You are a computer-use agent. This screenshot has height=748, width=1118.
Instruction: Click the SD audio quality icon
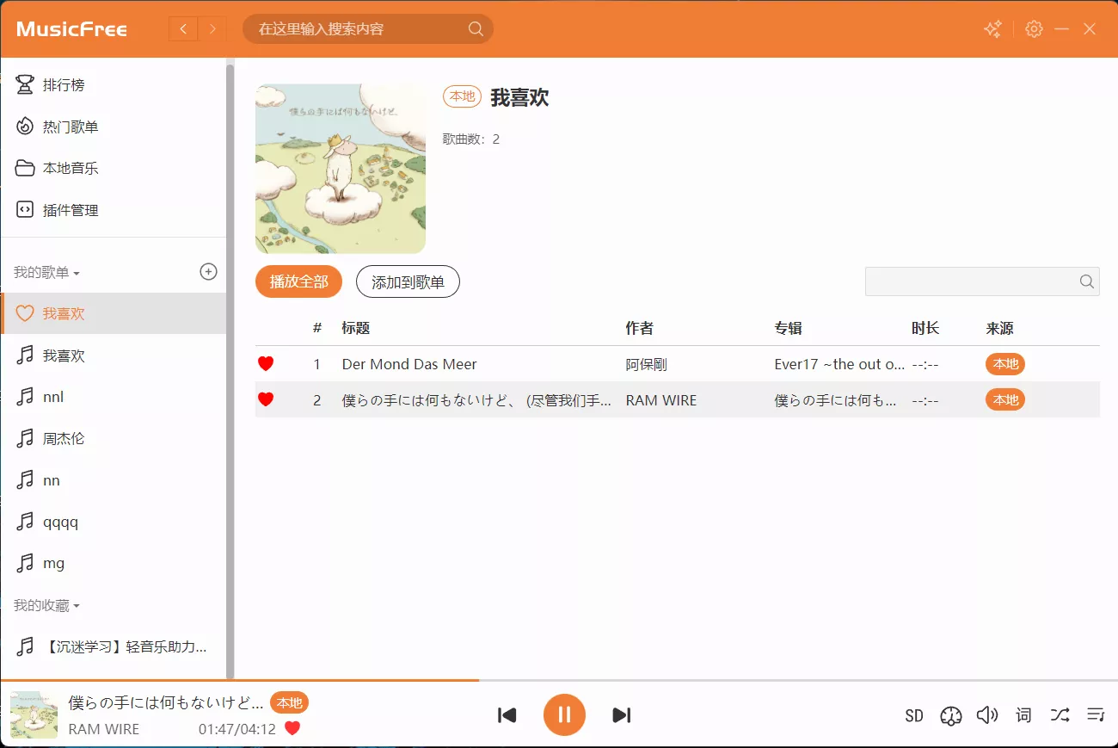tap(913, 715)
